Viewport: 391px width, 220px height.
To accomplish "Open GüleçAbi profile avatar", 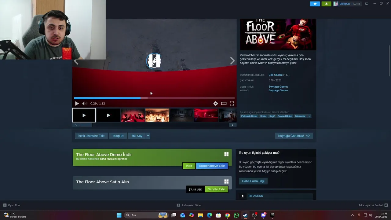I will tap(336, 4).
